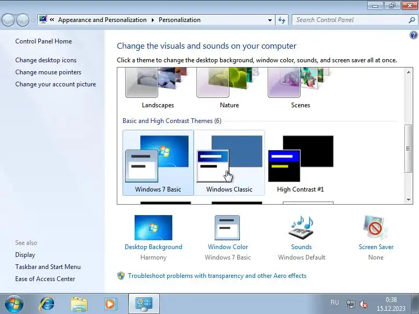Open Change mouse pointers link
Image resolution: width=419 pixels, height=314 pixels.
click(x=48, y=72)
